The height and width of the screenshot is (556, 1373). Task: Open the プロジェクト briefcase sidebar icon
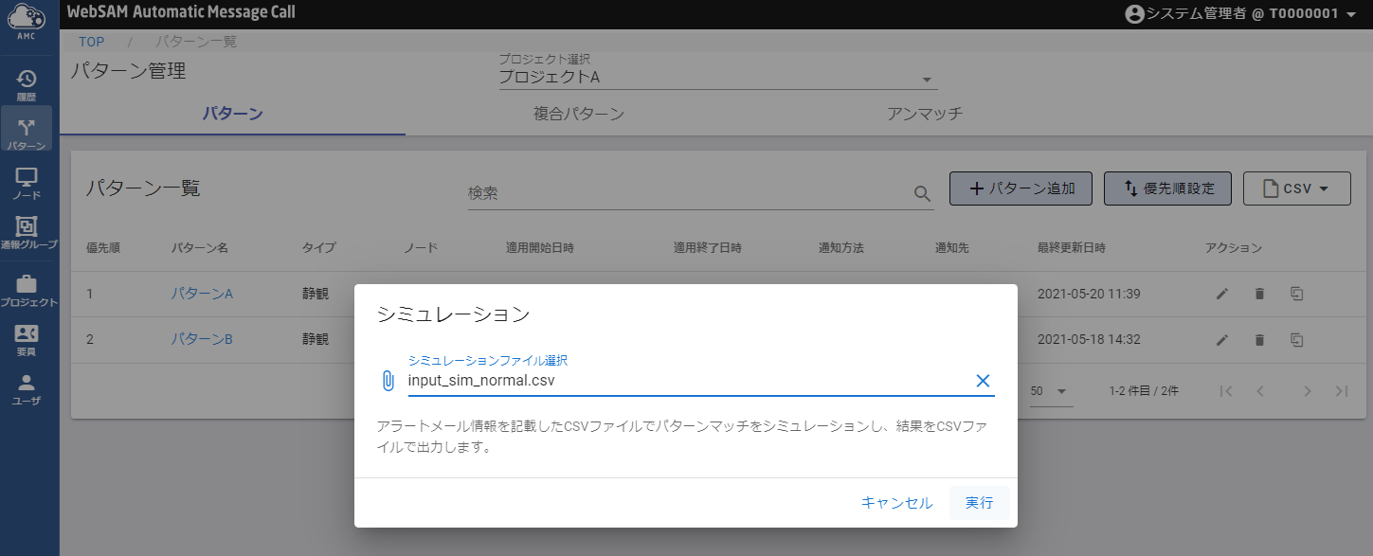[27, 290]
